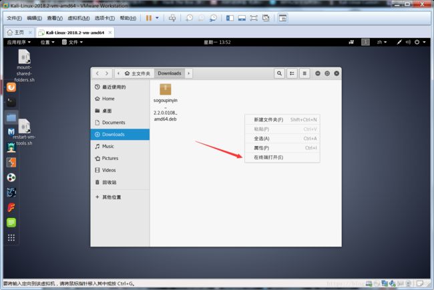The height and width of the screenshot is (290, 434).
Task: Click Downloads in the path bar
Action: pyautogui.click(x=170, y=73)
